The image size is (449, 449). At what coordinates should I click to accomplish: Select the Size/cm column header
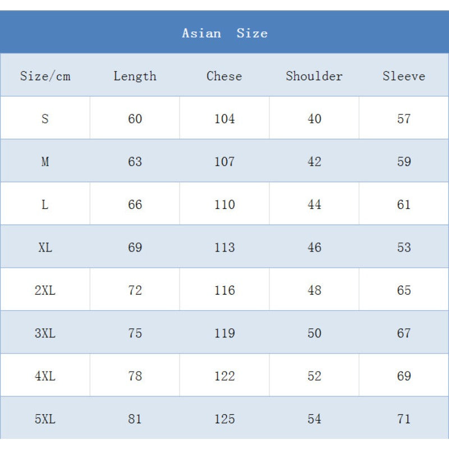point(45,76)
